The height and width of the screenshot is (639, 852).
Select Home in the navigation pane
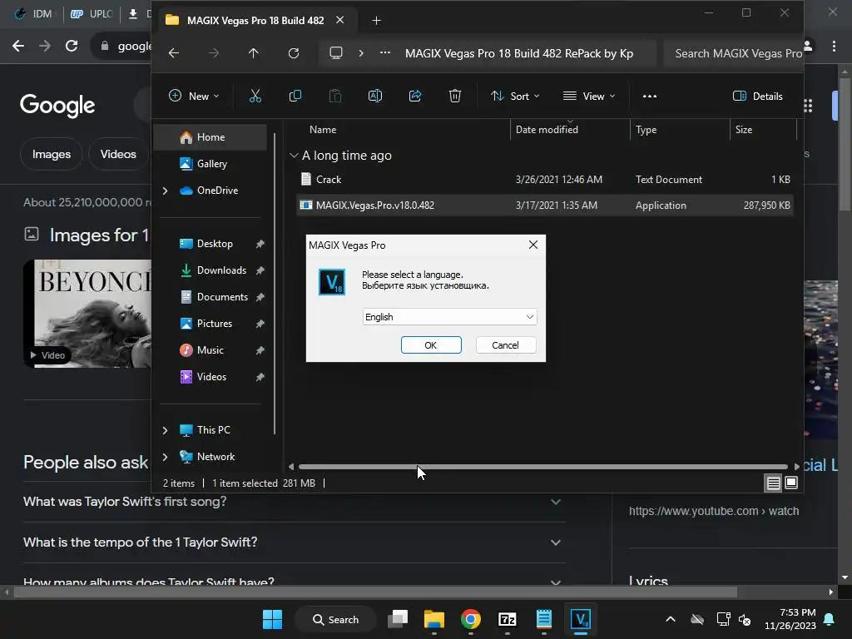point(211,137)
